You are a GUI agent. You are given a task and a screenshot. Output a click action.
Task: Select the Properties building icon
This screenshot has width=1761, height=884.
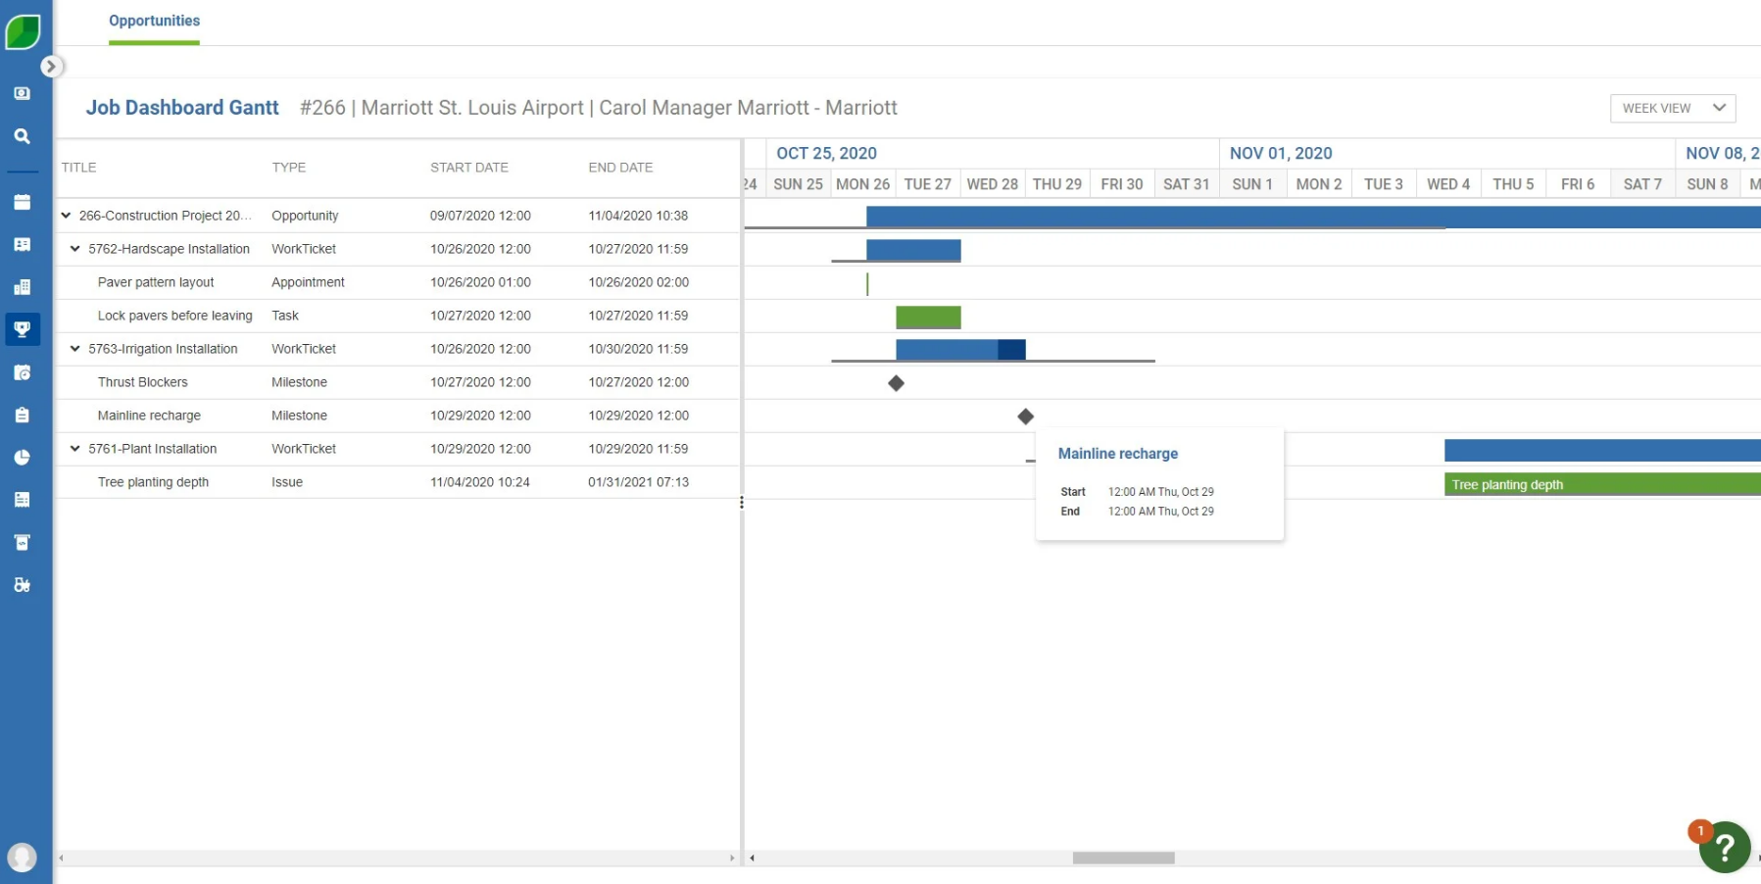click(22, 286)
